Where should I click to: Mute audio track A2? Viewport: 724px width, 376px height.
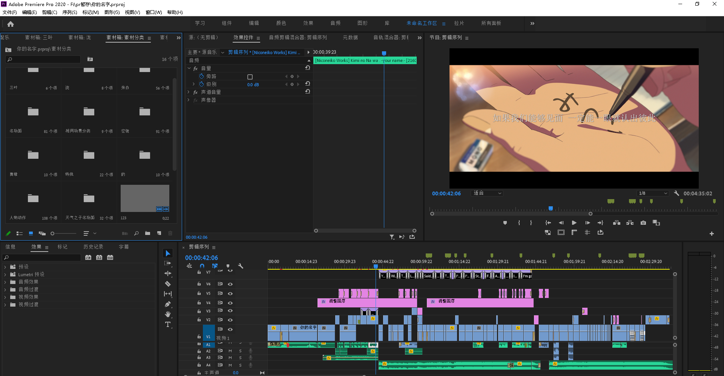coord(230,351)
